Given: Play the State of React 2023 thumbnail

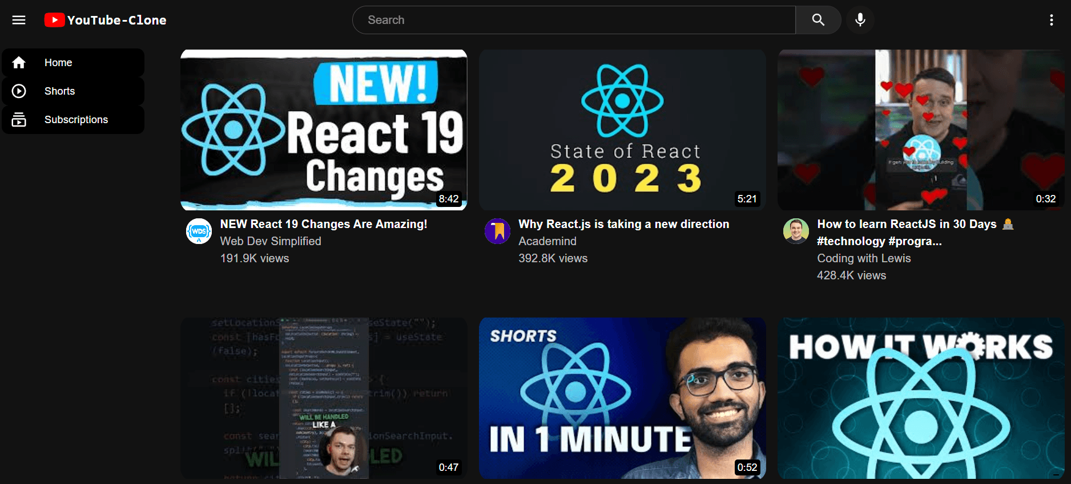Looking at the screenshot, I should click(622, 130).
